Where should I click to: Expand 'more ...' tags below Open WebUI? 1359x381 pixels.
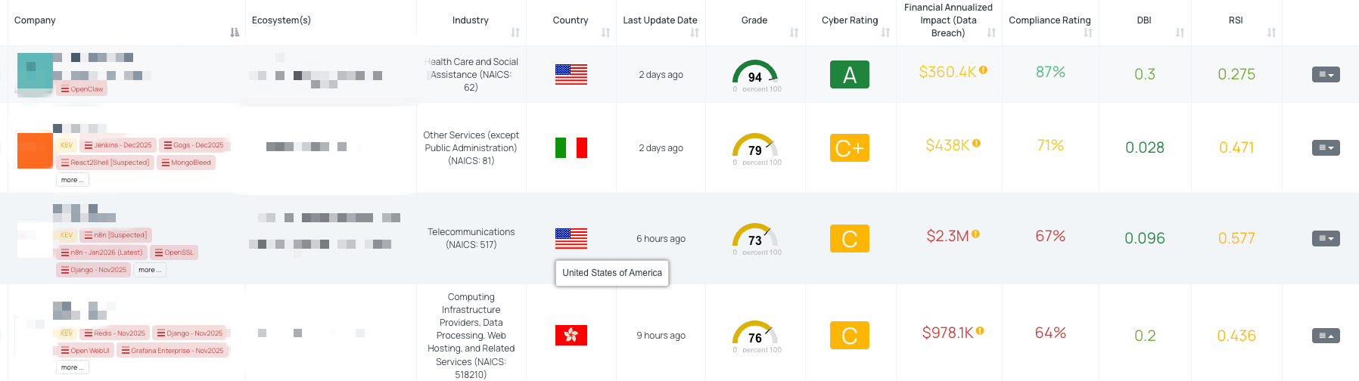point(73,367)
